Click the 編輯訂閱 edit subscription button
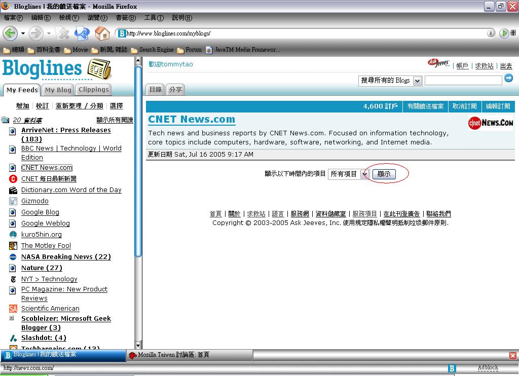The image size is (519, 376). pyautogui.click(x=498, y=106)
